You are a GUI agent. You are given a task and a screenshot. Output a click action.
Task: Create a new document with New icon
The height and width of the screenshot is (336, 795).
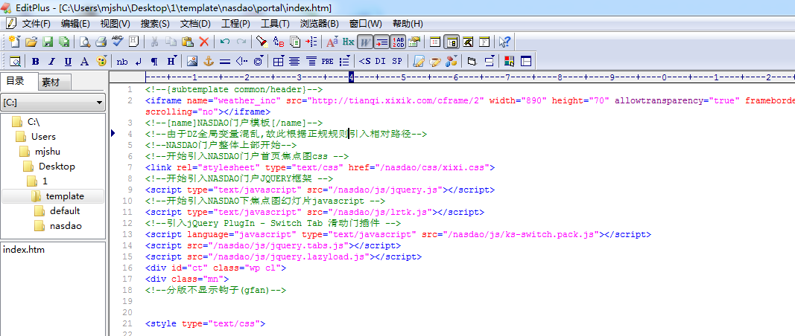[x=14, y=42]
